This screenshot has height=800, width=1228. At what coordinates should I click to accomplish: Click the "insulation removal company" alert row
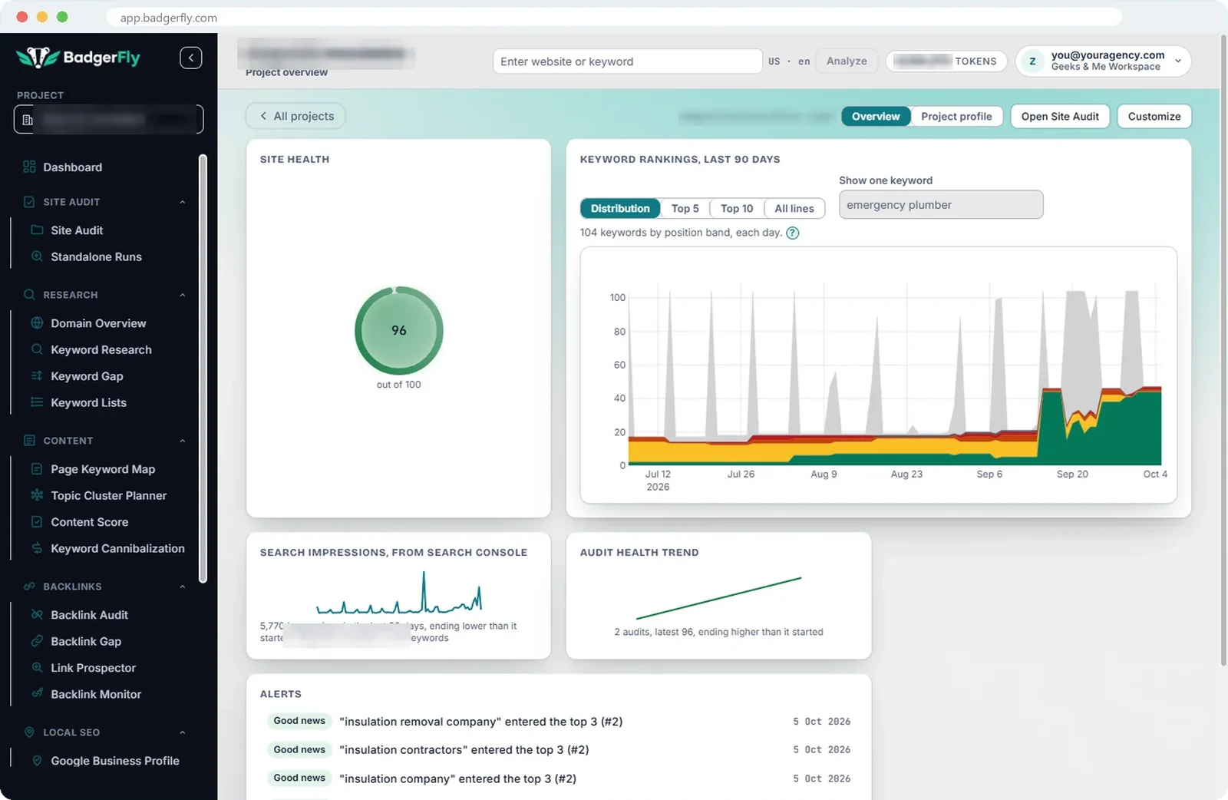coord(559,721)
